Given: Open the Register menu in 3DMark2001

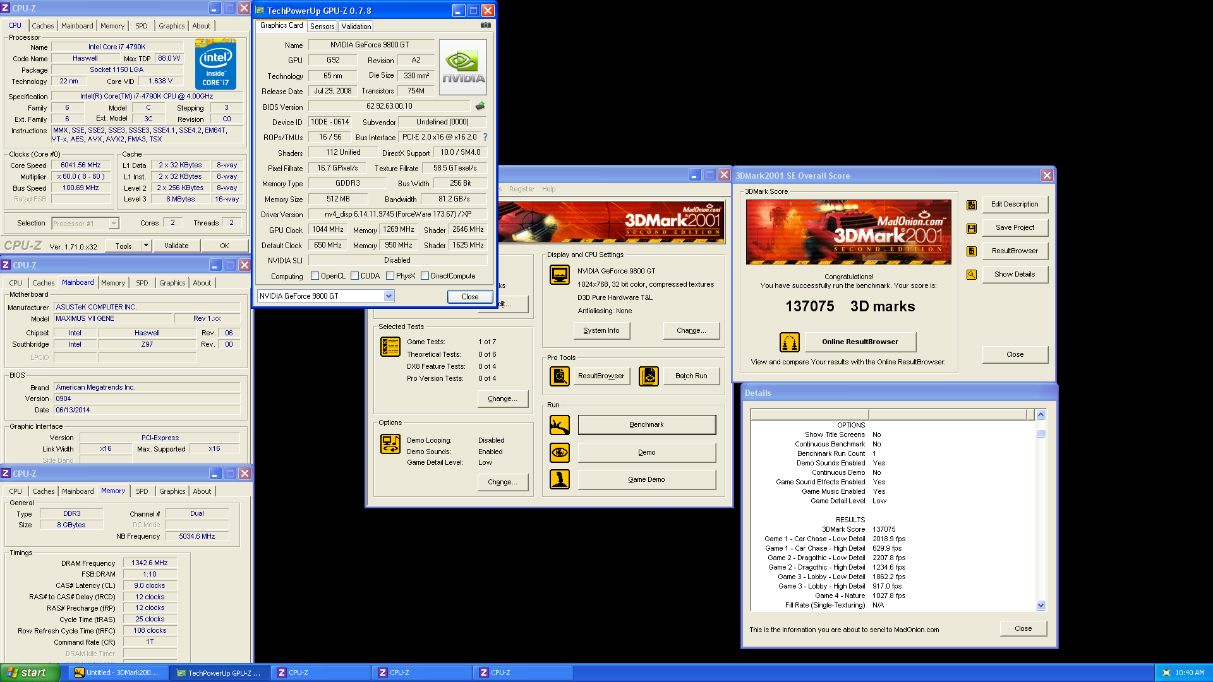Looking at the screenshot, I should pyautogui.click(x=522, y=189).
